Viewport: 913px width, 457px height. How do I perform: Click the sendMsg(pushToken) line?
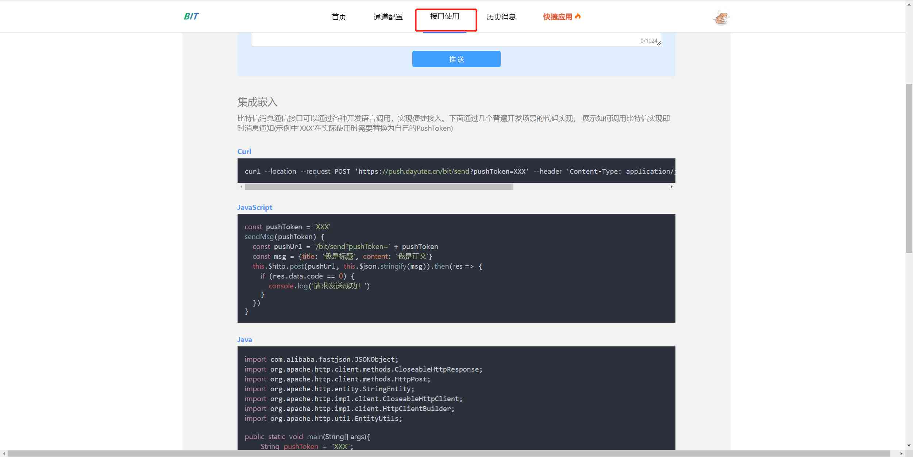point(284,237)
